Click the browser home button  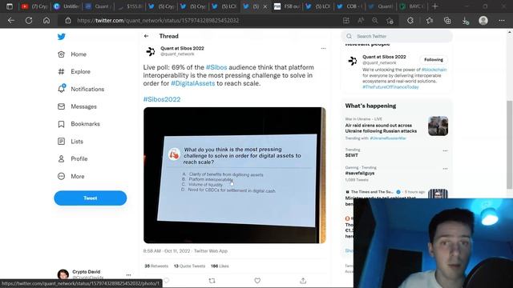[46, 21]
